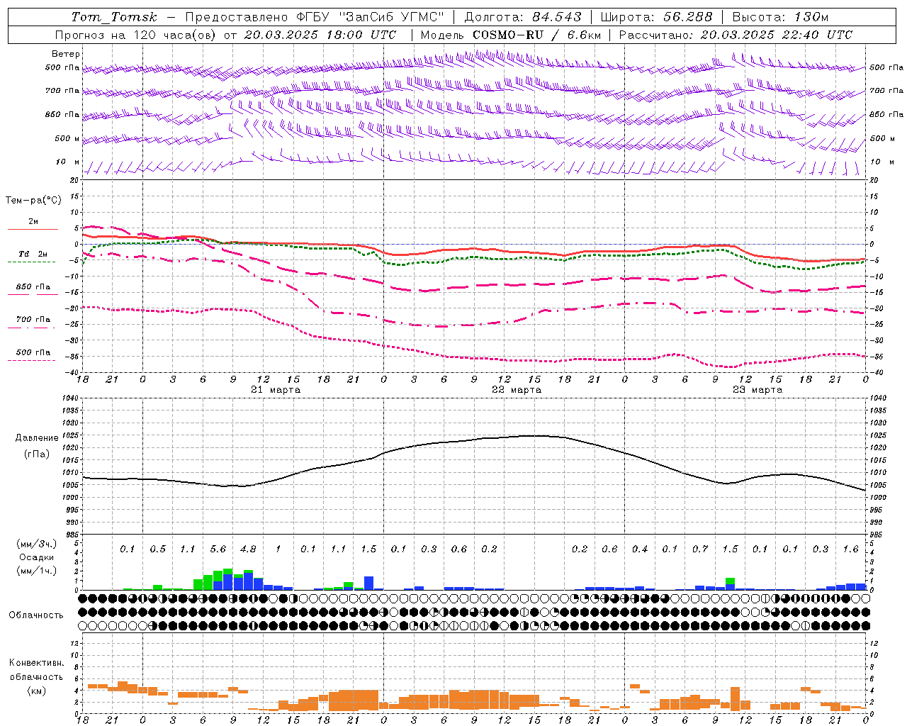Click the 5.6 precipitation total
Screen dimensions: 907x726
(218, 549)
